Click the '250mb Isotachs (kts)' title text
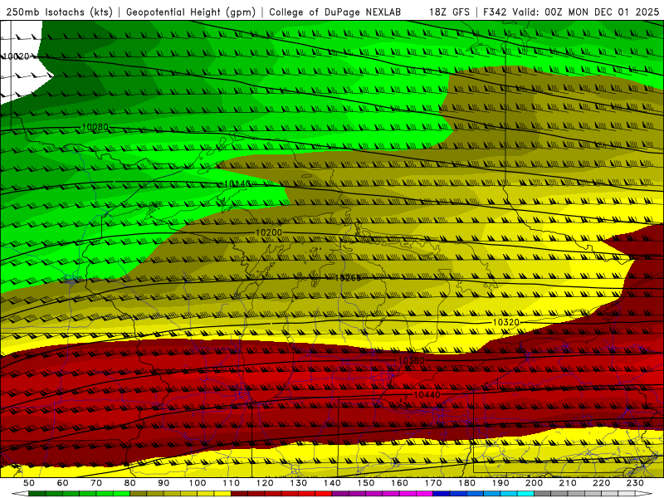This screenshot has height=498, width=664. click(x=59, y=12)
